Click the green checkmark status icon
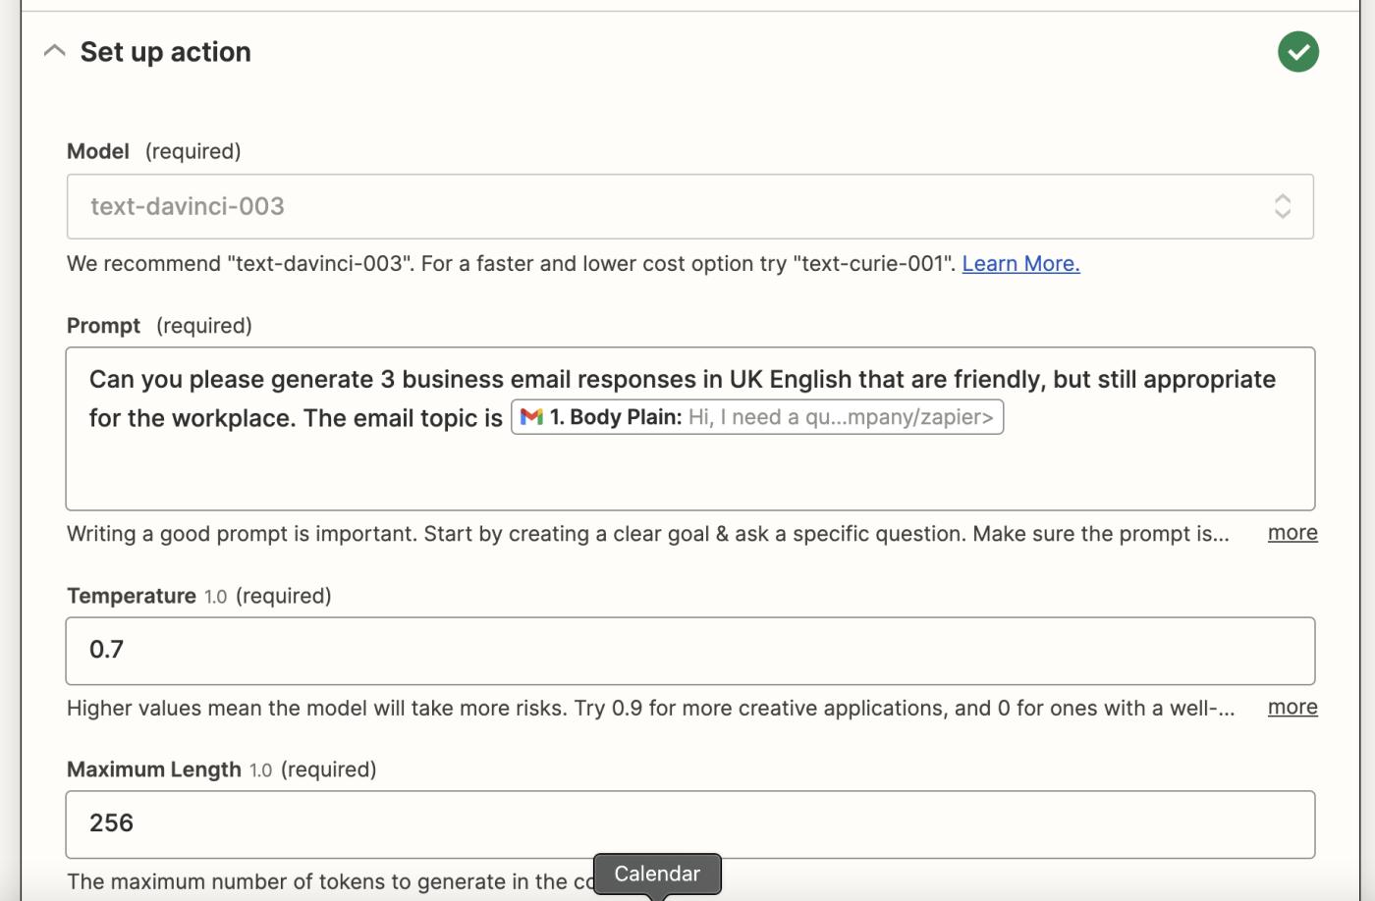 coord(1297,52)
